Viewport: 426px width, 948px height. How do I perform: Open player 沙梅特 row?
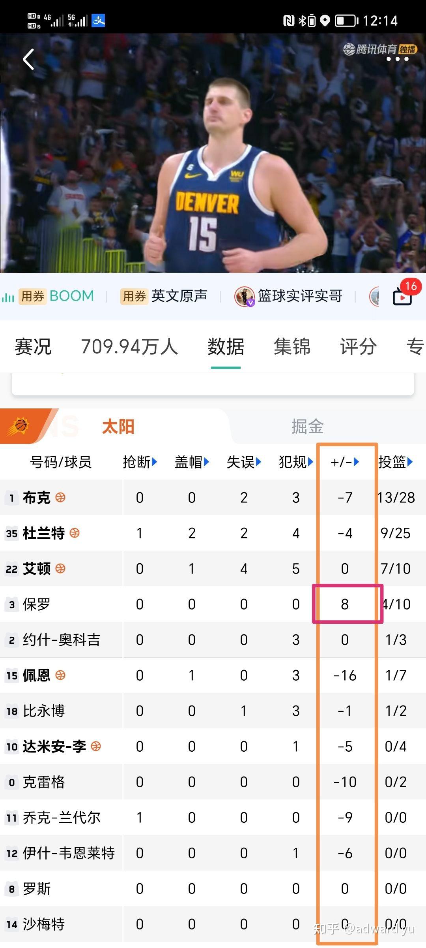213,924
